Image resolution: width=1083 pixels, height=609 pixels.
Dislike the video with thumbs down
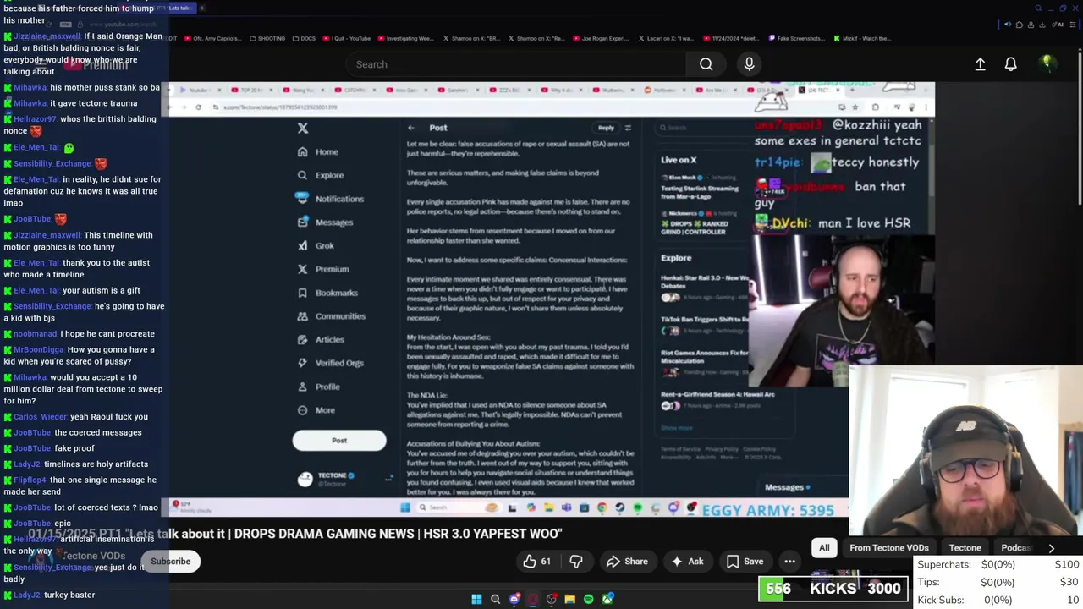pos(576,562)
